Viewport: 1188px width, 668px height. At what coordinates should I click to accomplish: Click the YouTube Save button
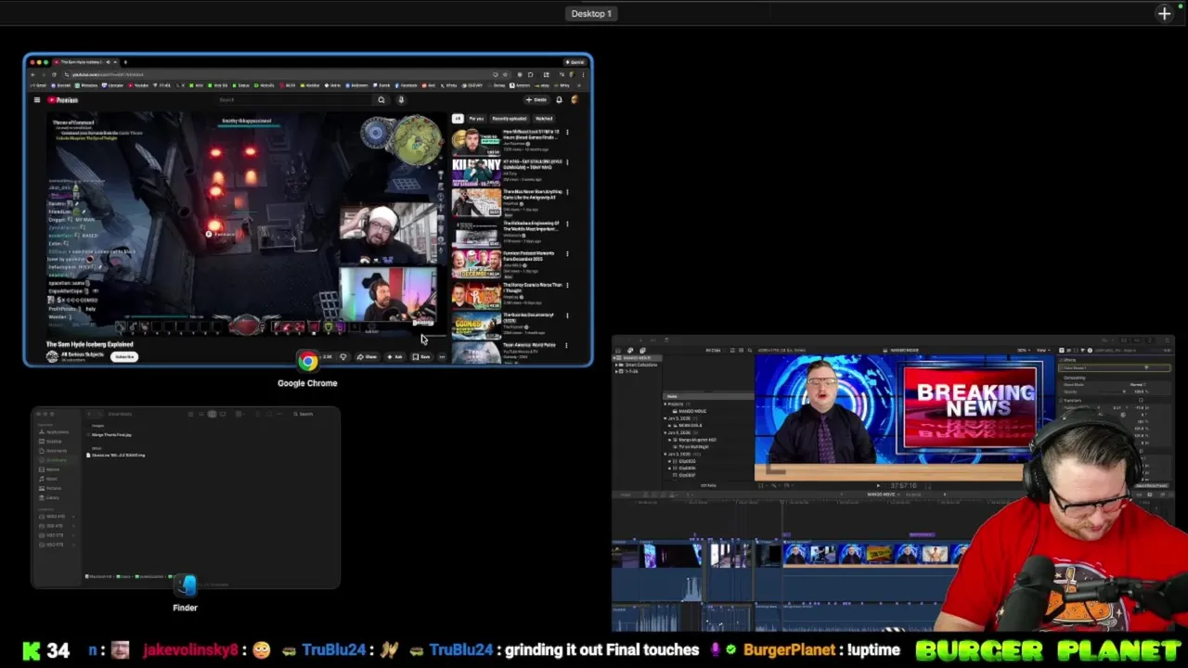421,357
